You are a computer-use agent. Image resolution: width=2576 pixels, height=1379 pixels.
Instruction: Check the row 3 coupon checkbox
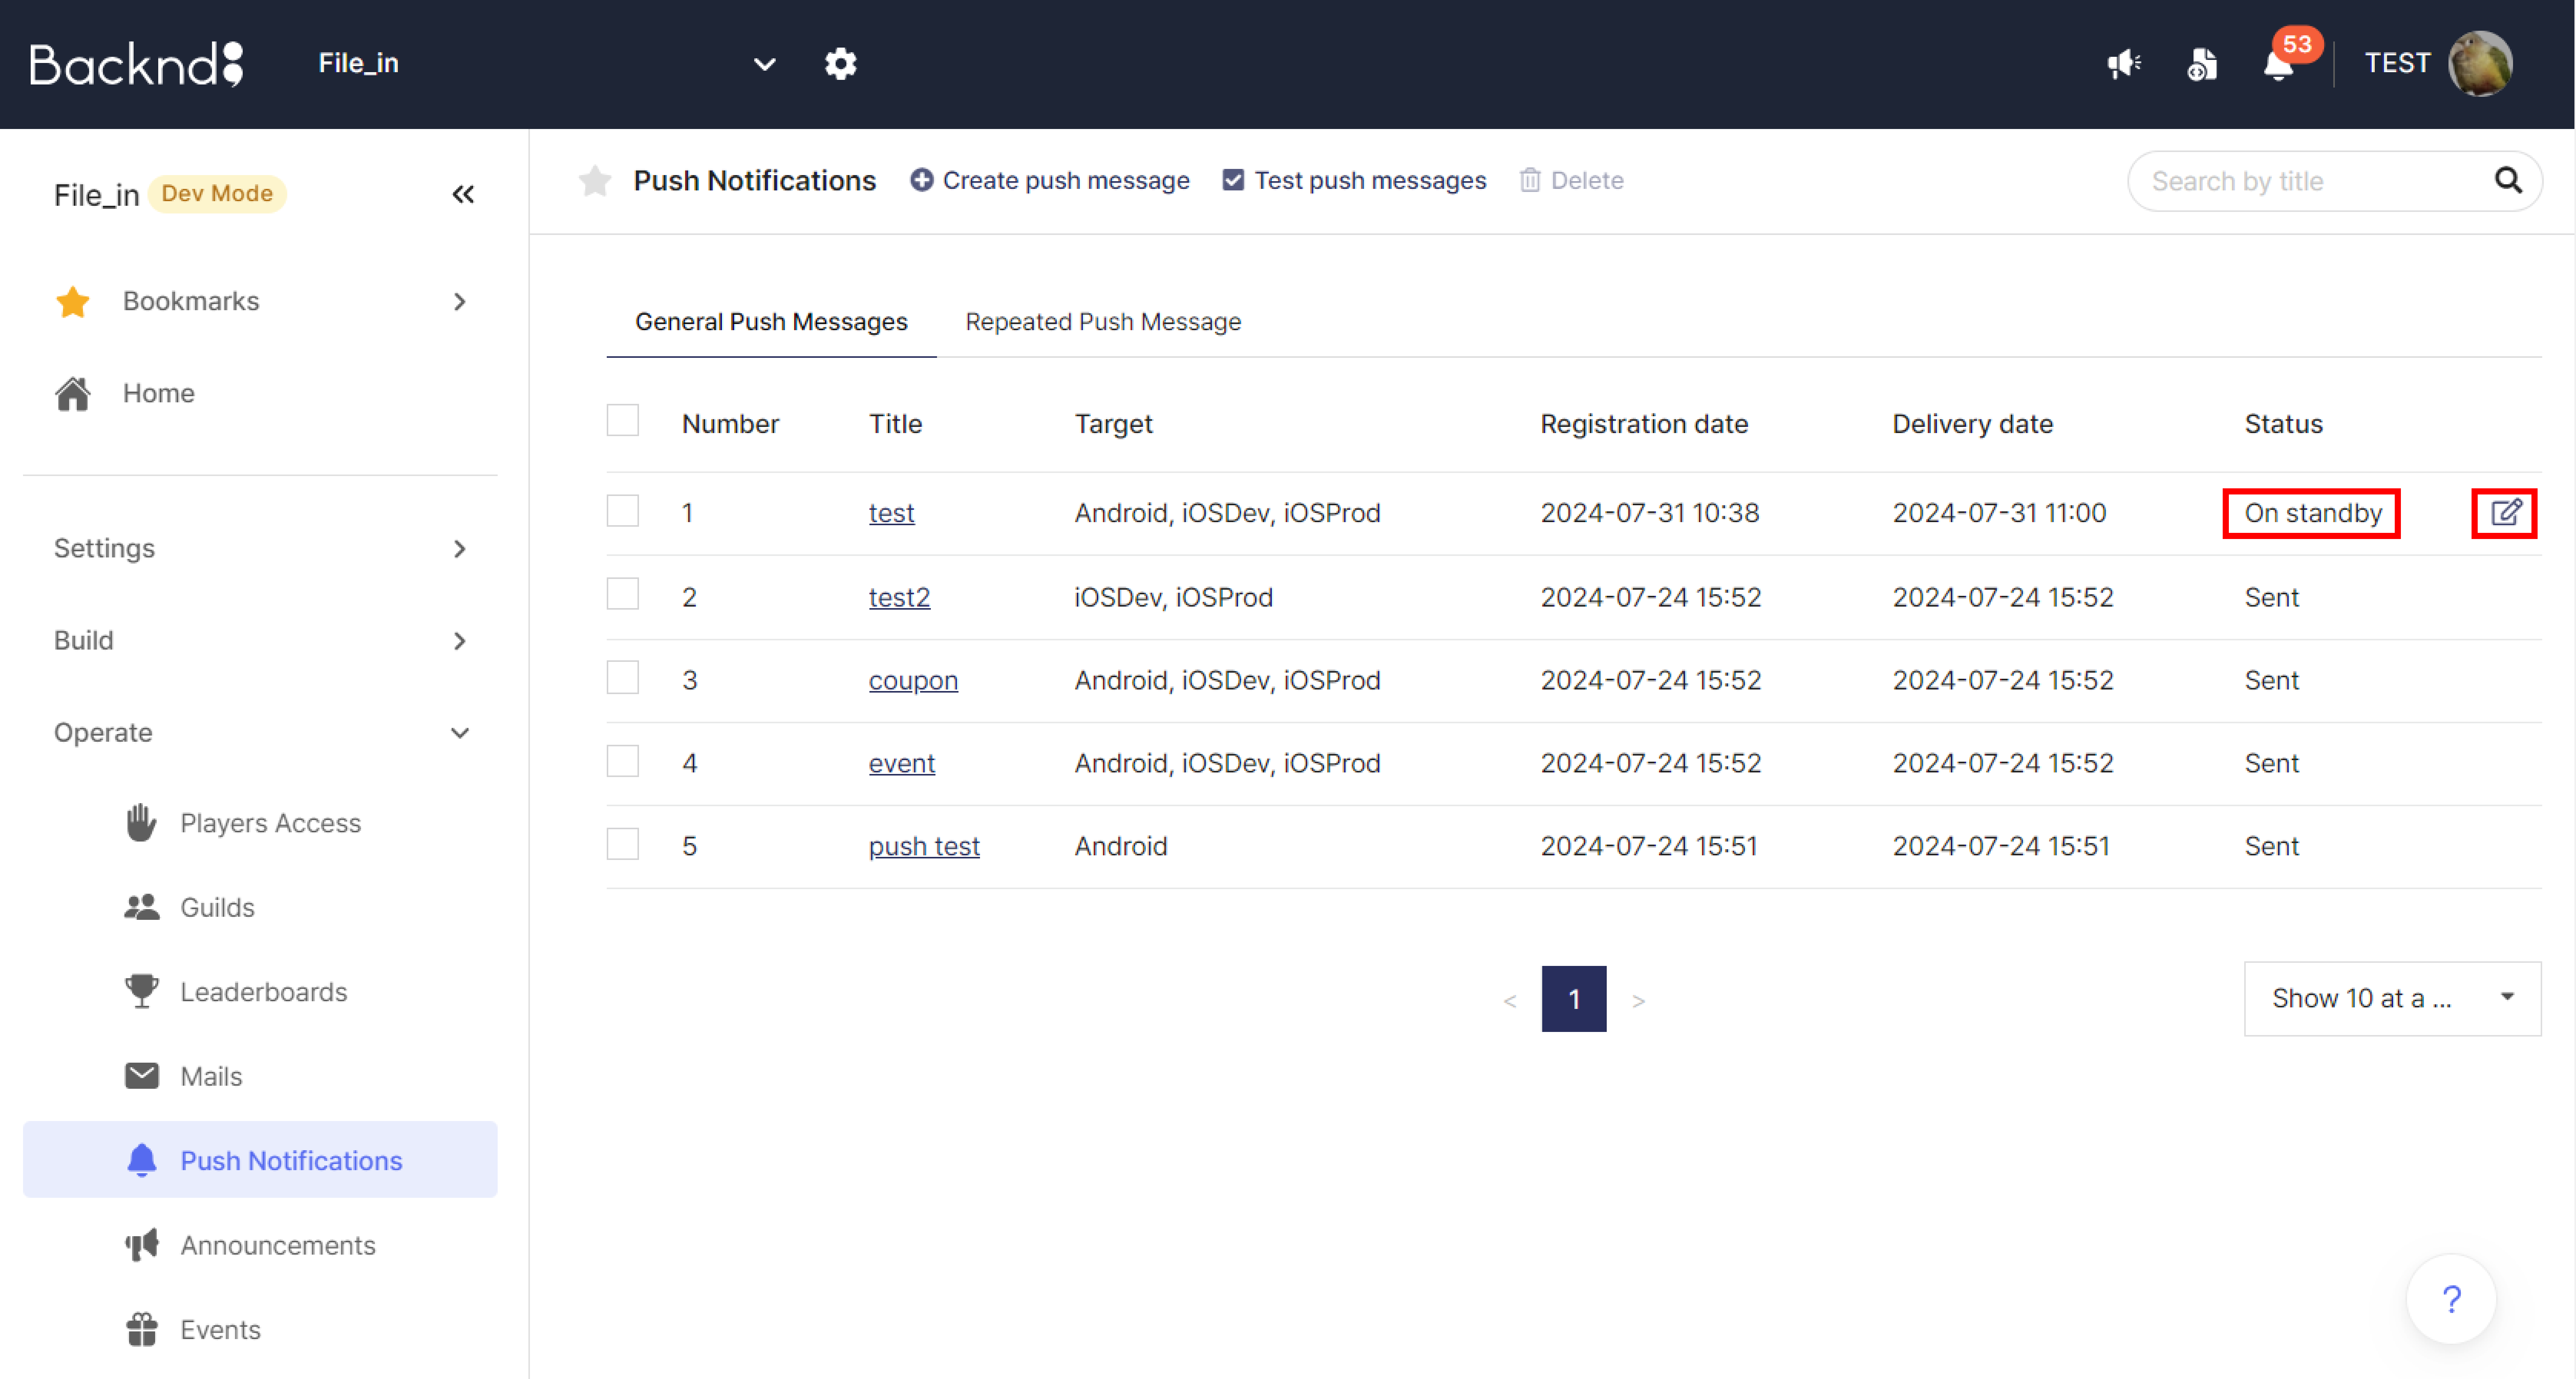[622, 677]
